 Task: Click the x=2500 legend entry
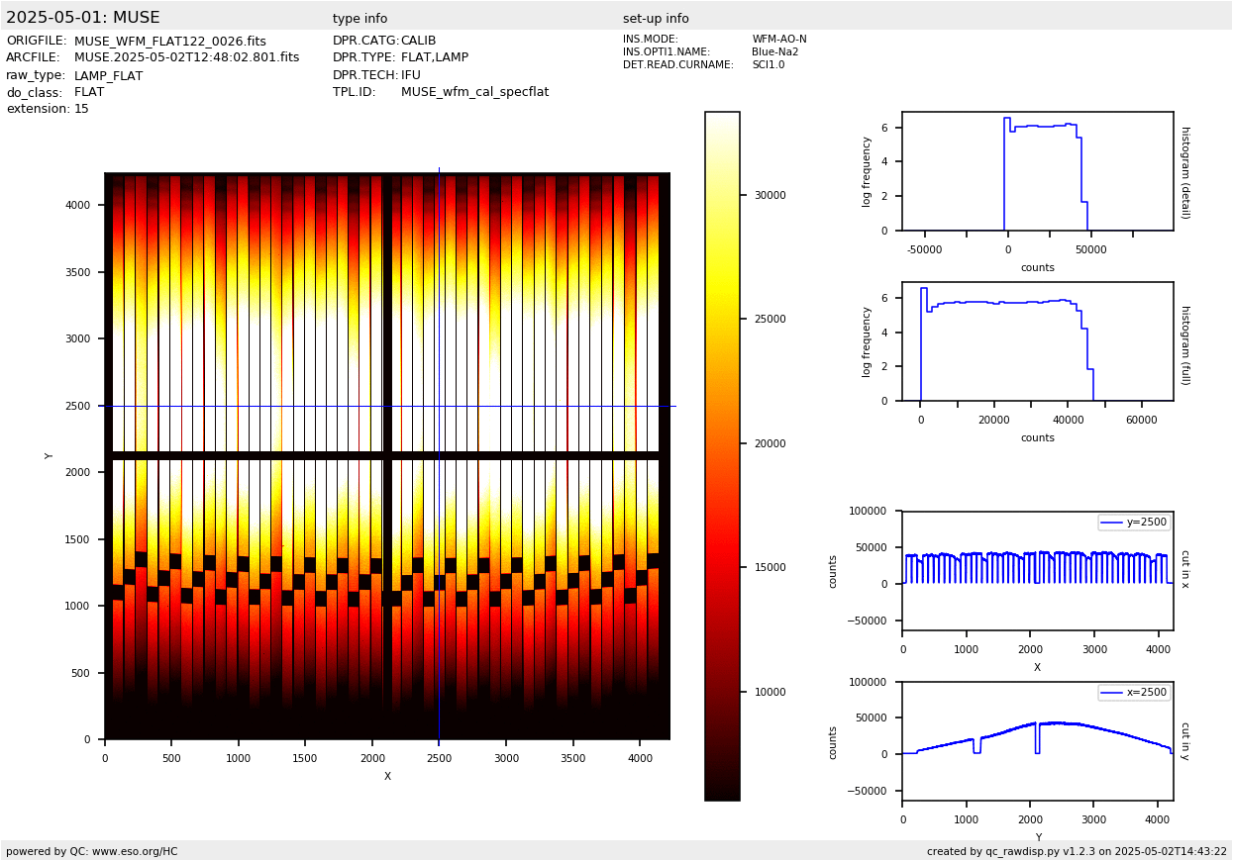1134,692
